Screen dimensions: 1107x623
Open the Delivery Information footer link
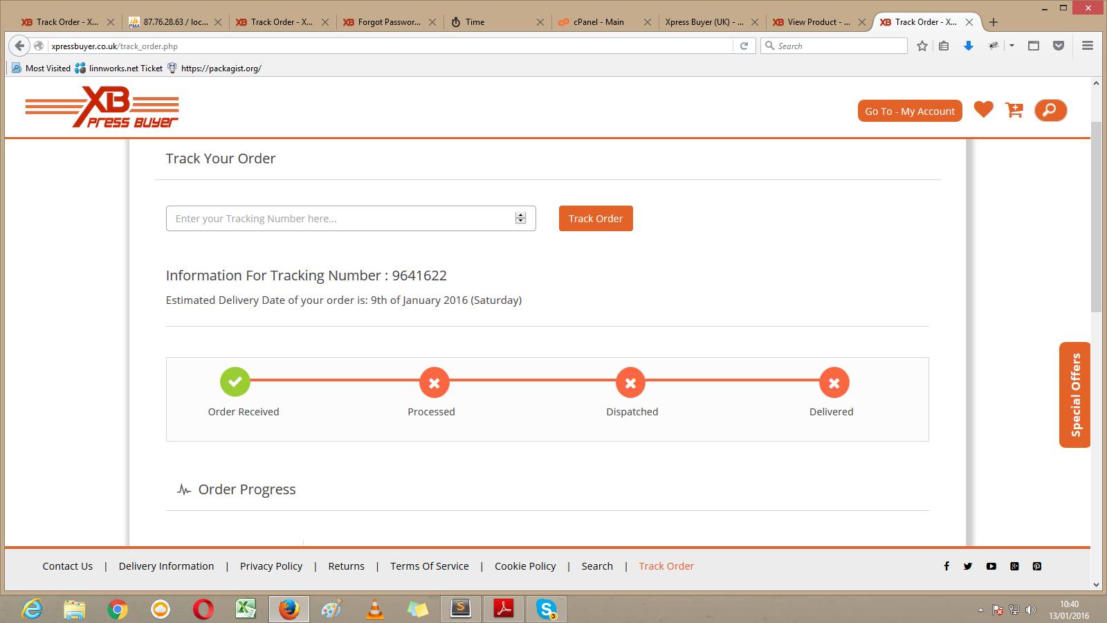pyautogui.click(x=166, y=566)
